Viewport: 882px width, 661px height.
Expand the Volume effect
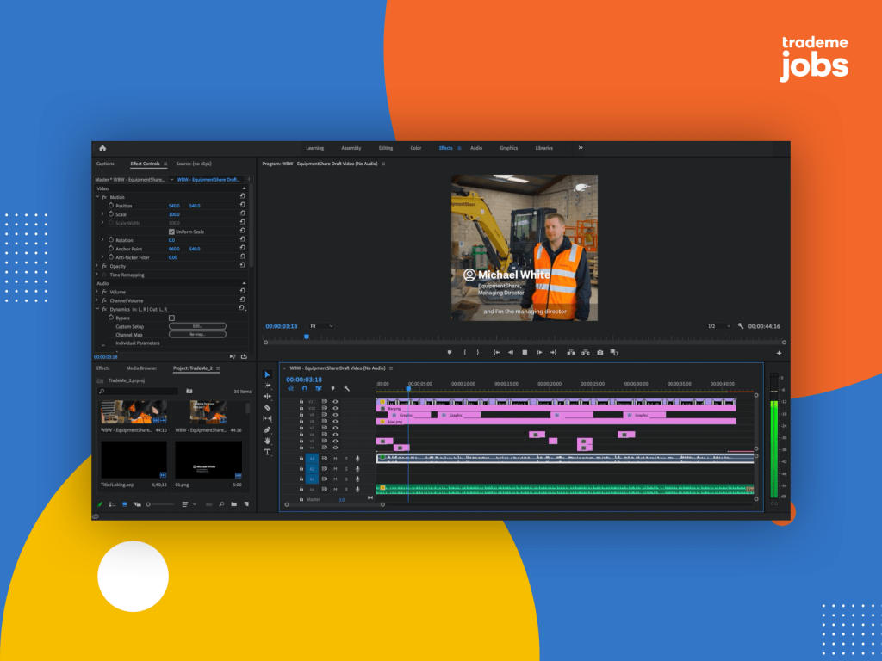point(97,292)
